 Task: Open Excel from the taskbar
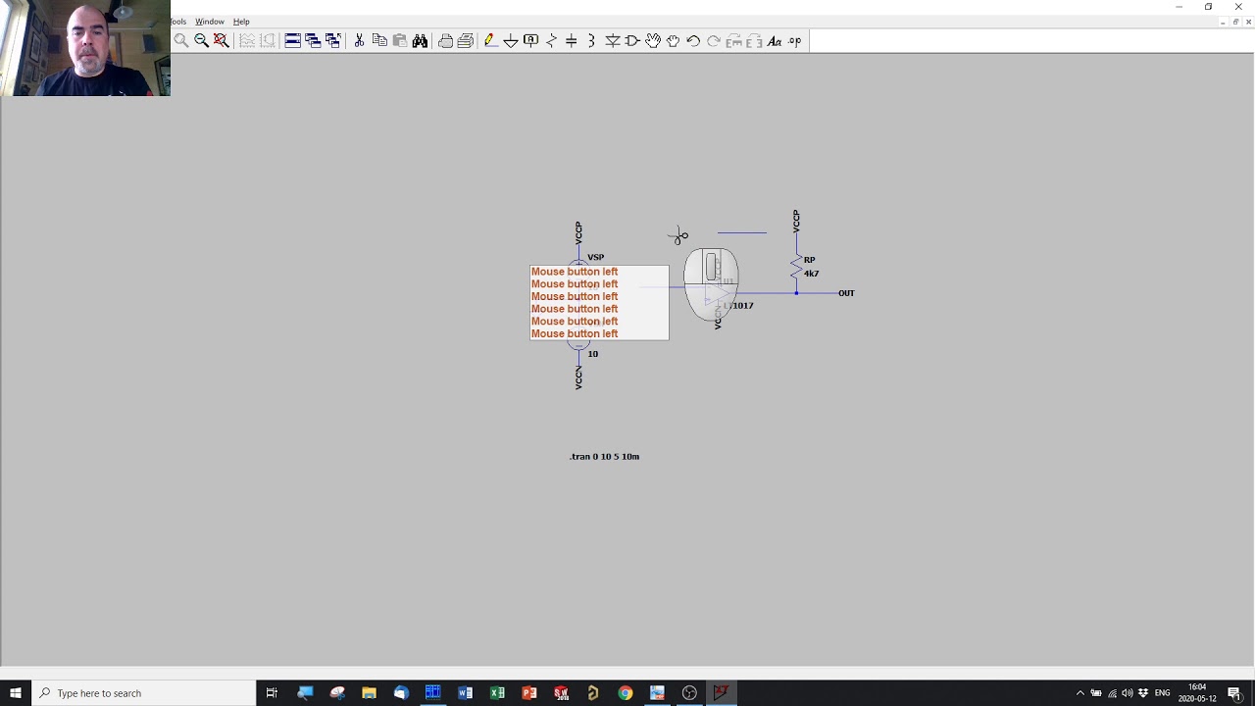point(497,693)
